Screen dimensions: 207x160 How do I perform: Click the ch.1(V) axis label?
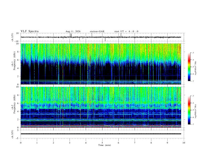coord(13,37)
